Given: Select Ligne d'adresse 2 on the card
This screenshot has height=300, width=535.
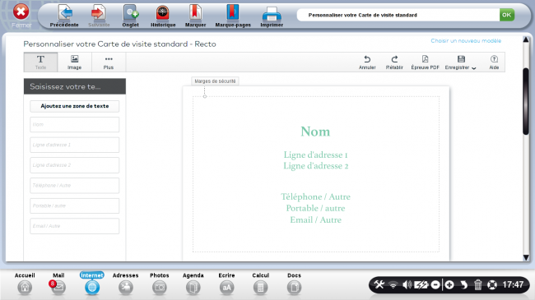Looking at the screenshot, I should pos(315,166).
